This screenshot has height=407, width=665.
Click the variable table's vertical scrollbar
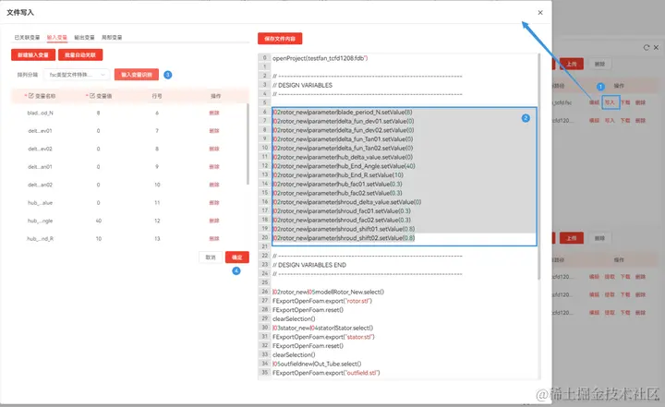point(248,144)
